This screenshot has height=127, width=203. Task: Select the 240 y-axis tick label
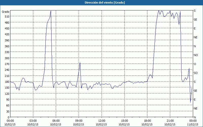click(7, 70)
